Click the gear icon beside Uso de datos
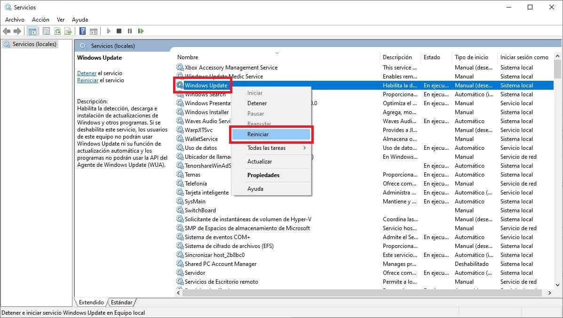This screenshot has width=563, height=318. [180, 147]
